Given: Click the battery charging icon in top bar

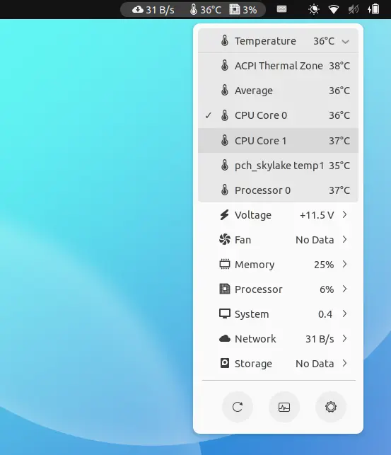Looking at the screenshot, I should pyautogui.click(x=373, y=9).
